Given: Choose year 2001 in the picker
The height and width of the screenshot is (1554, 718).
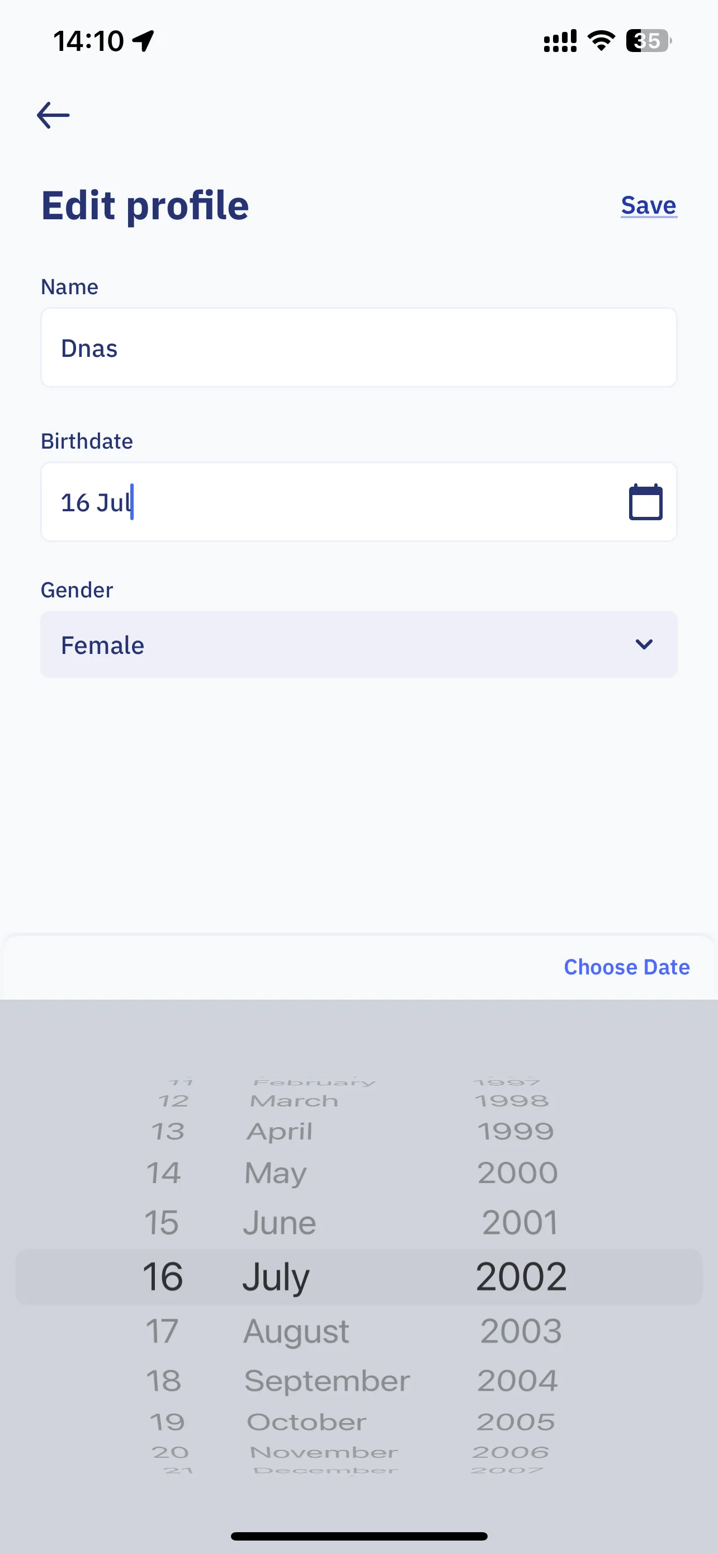Looking at the screenshot, I should (x=519, y=1223).
